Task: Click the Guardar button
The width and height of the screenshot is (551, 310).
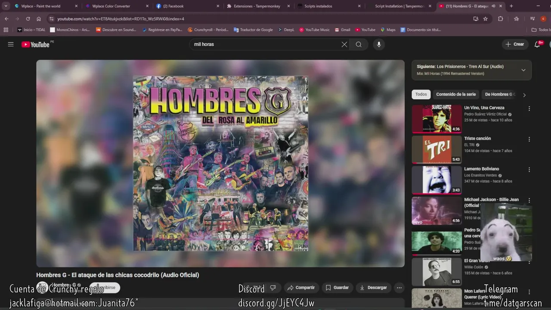Action: (337, 288)
